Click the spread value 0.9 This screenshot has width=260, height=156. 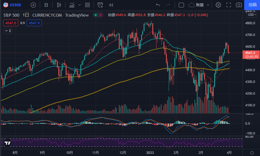pos(23,23)
